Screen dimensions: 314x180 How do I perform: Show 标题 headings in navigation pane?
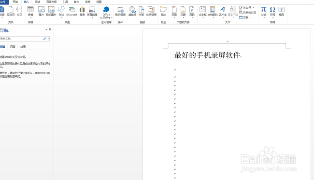coord(2,47)
